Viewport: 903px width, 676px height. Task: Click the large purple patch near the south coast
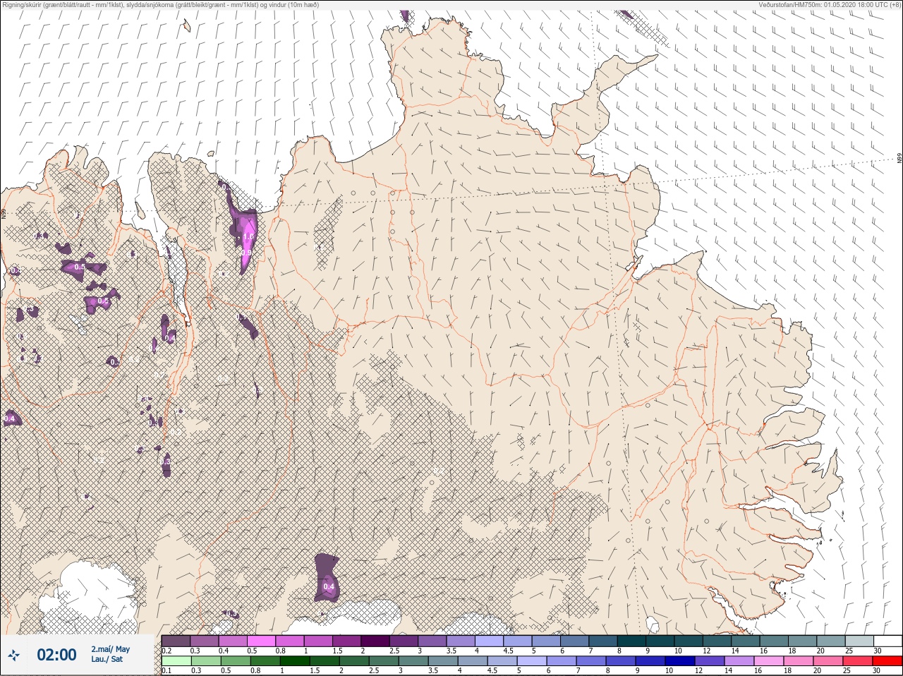pos(327,577)
